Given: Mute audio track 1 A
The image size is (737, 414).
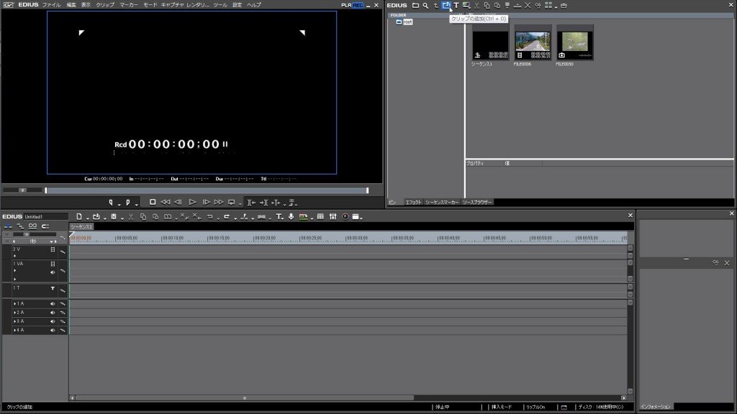Looking at the screenshot, I should pyautogui.click(x=53, y=304).
